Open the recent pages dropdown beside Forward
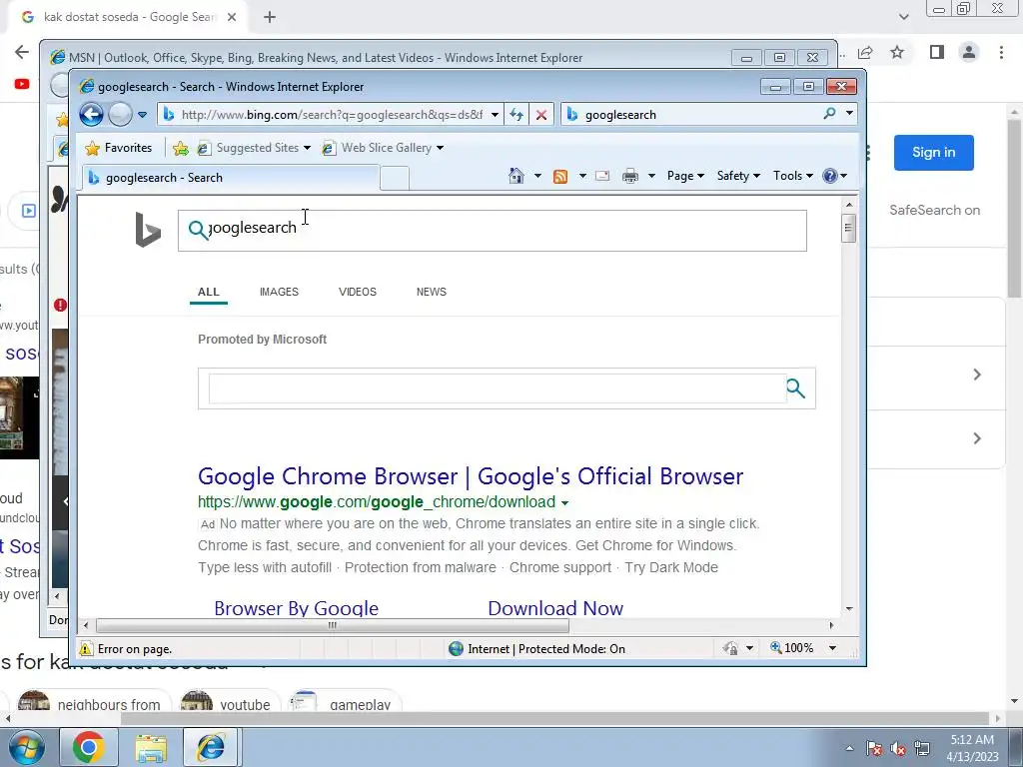This screenshot has width=1023, height=767. (142, 116)
